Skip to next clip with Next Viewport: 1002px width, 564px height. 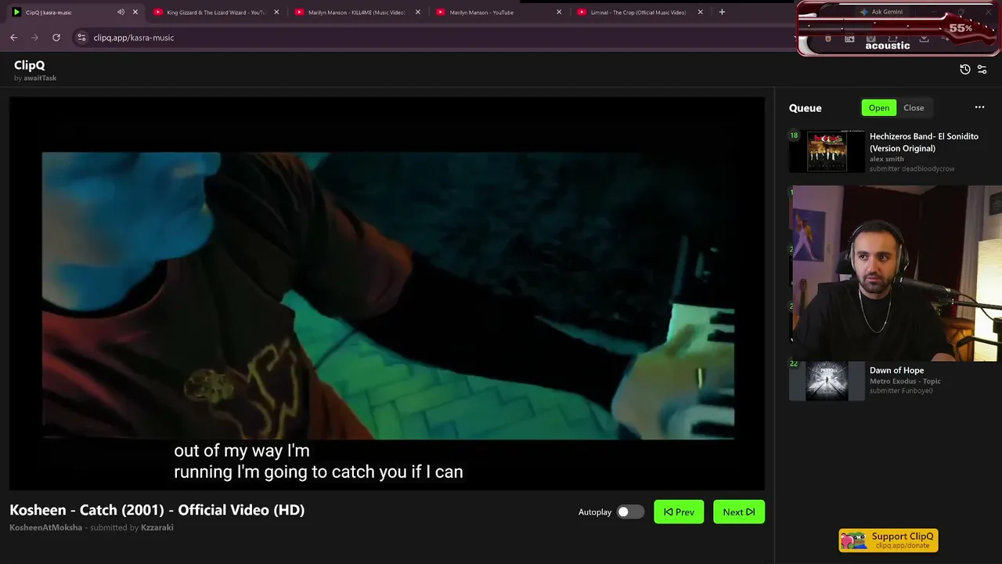tap(739, 512)
